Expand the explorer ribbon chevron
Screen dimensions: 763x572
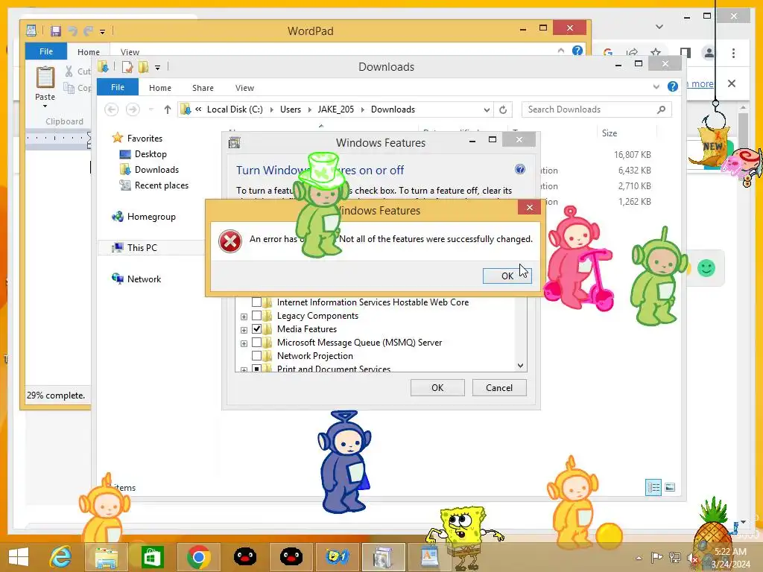click(x=656, y=86)
